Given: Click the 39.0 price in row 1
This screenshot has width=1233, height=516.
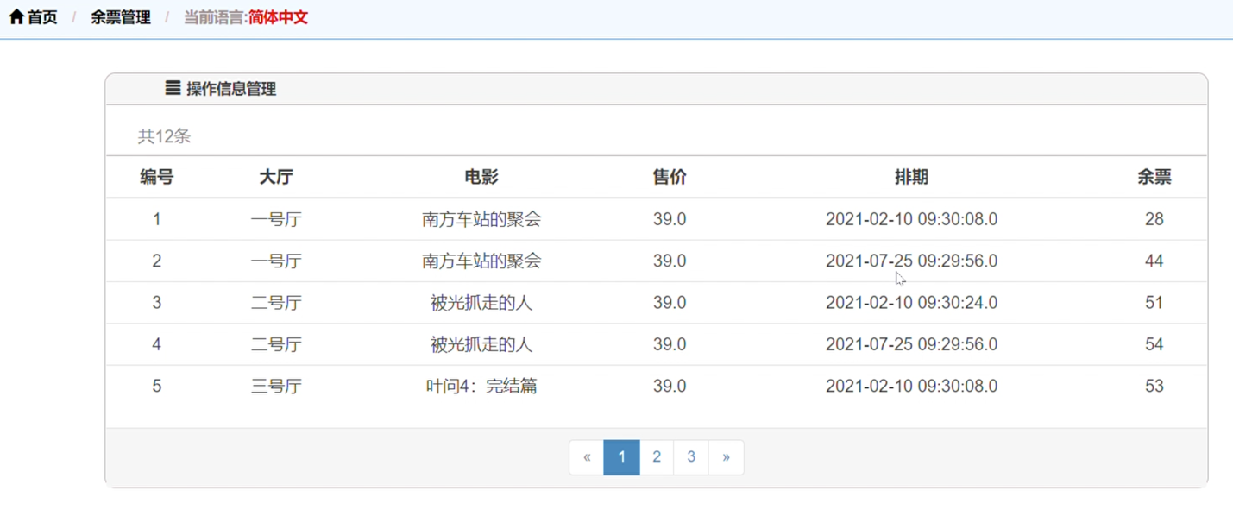Looking at the screenshot, I should point(670,219).
